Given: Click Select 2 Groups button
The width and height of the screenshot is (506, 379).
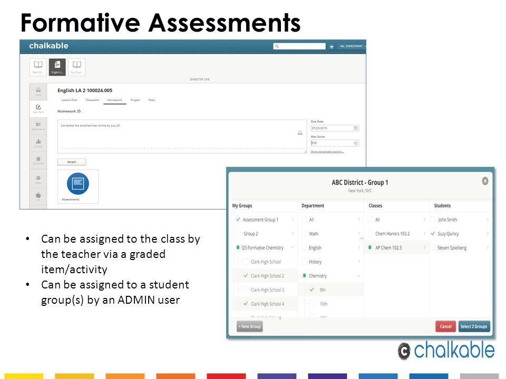Looking at the screenshot, I should [x=474, y=326].
